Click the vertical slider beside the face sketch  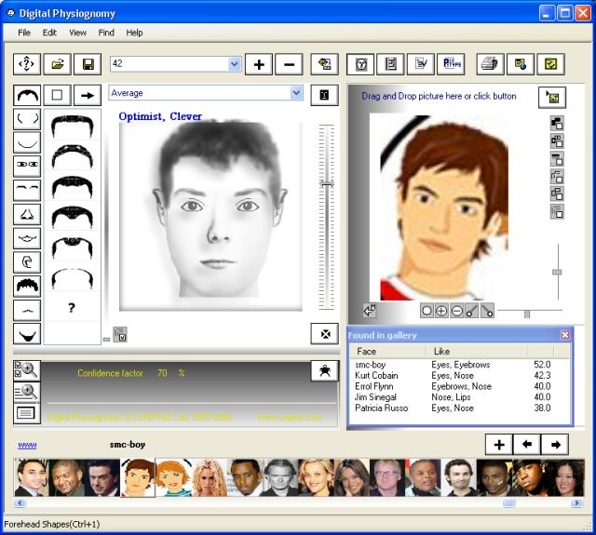[x=326, y=184]
